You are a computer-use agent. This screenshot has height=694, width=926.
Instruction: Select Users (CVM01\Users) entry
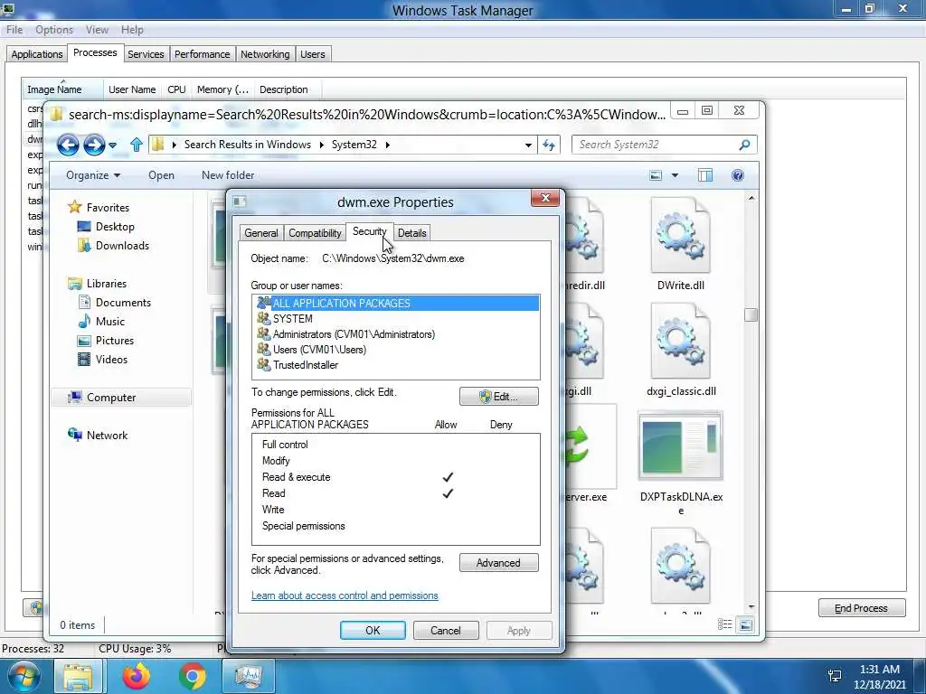(398, 350)
